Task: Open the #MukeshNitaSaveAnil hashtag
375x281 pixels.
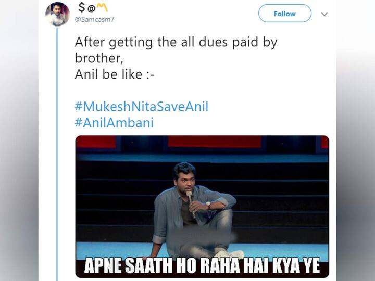Action: coord(141,107)
